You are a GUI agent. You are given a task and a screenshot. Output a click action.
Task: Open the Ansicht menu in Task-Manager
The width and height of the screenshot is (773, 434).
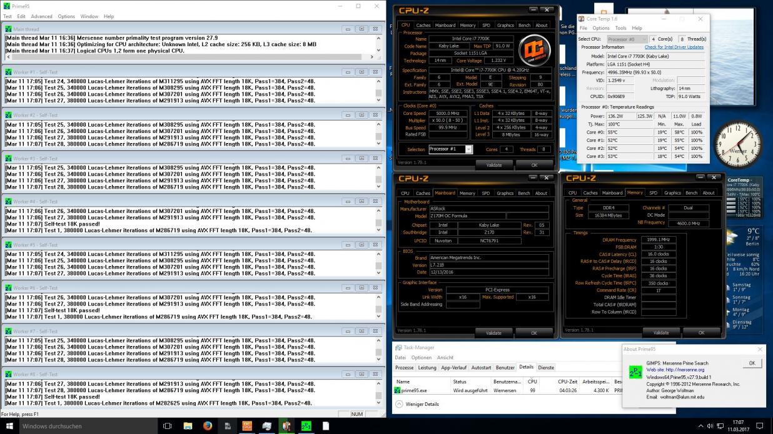(x=445, y=358)
